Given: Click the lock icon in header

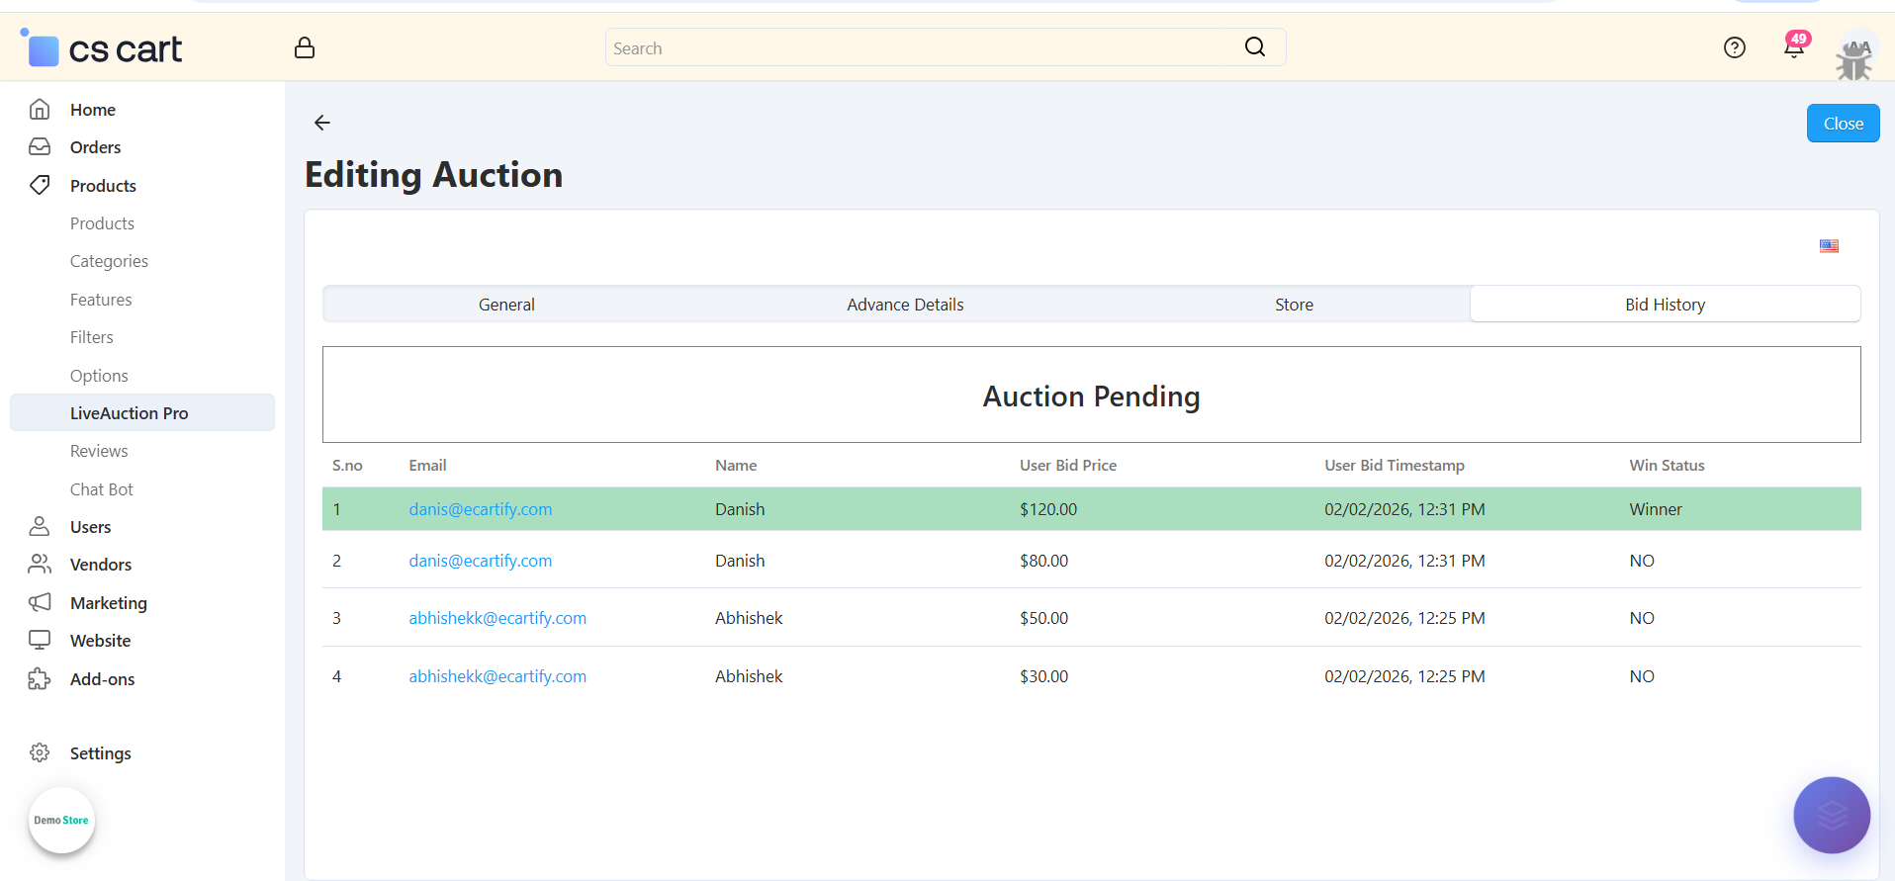Looking at the screenshot, I should [x=305, y=47].
